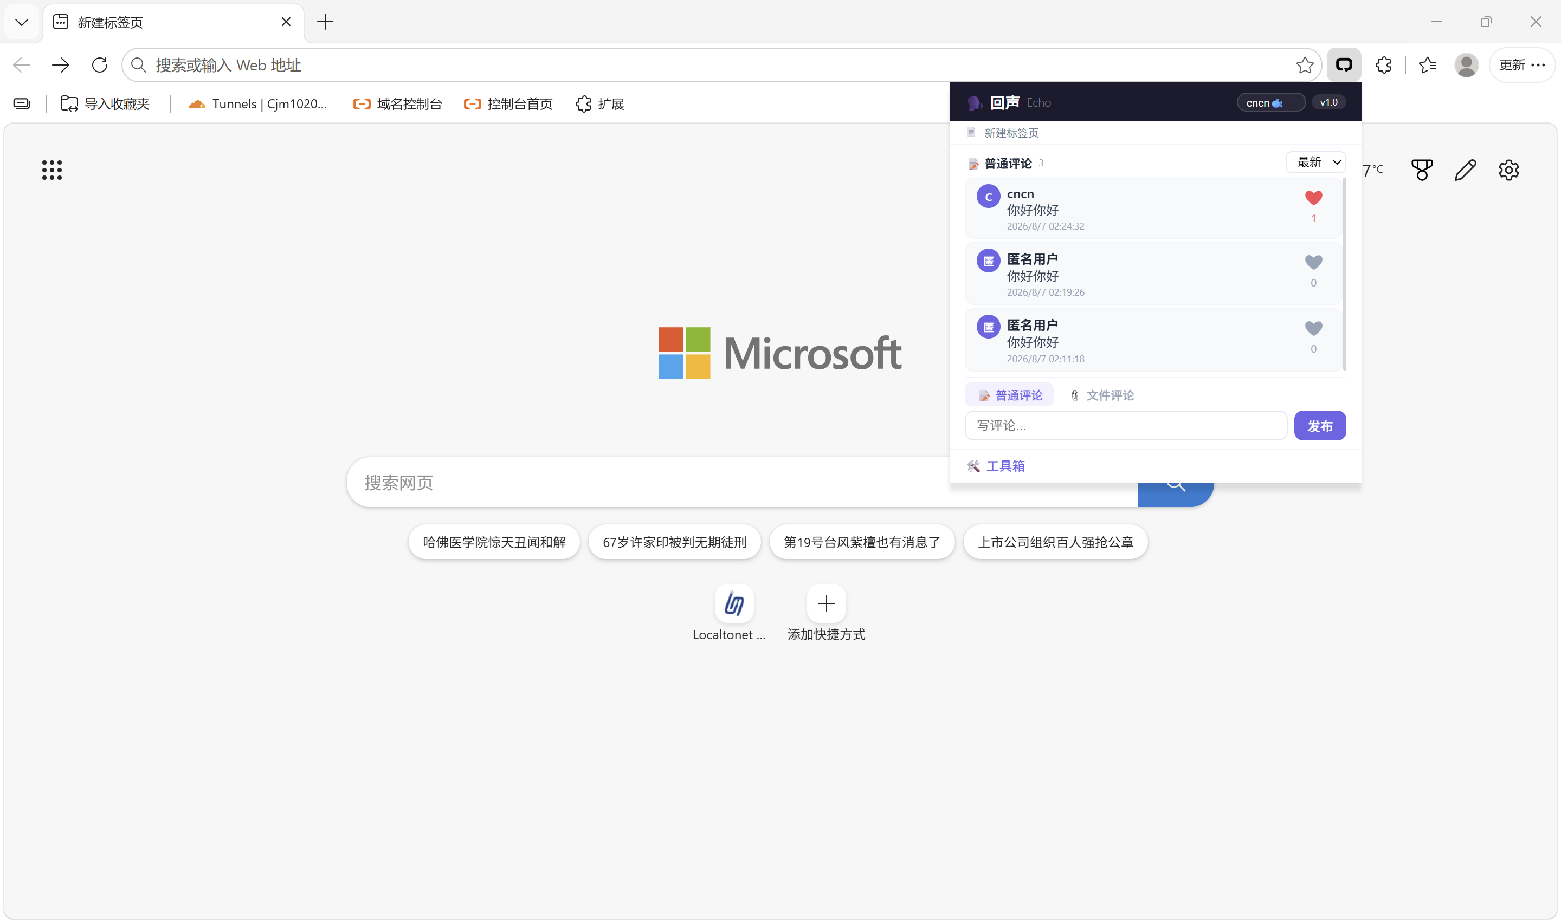1561x923 pixels.
Task: Minimize the browser window
Action: 1436,22
